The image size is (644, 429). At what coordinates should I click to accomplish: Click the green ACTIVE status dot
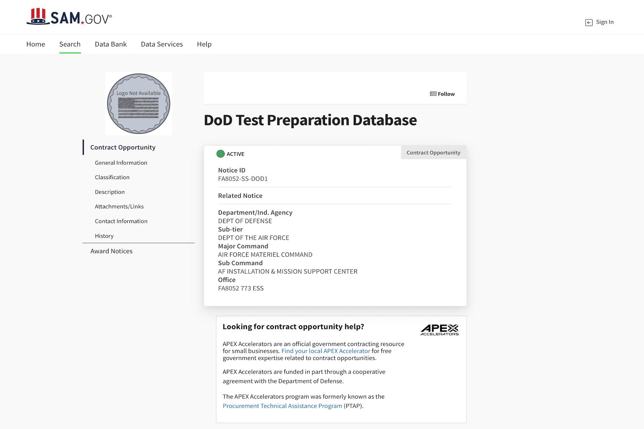(220, 154)
